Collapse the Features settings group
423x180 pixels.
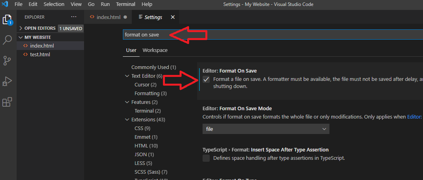[x=127, y=102]
